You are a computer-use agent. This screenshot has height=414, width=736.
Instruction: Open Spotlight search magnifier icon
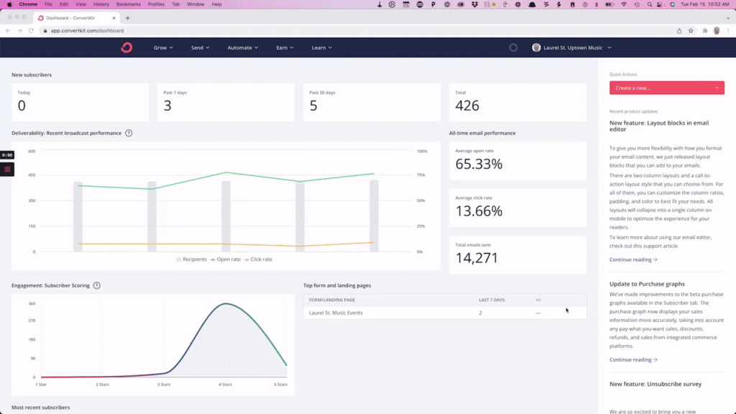pos(650,4)
